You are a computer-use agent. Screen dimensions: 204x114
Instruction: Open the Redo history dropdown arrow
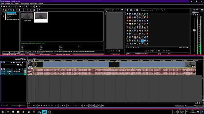click(x=34, y=6)
